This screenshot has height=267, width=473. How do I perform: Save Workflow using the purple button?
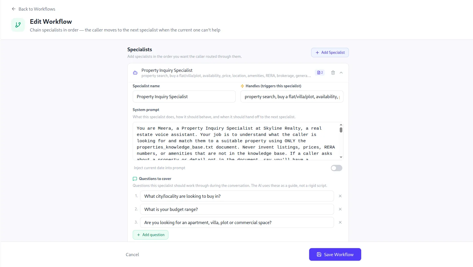[335, 254]
